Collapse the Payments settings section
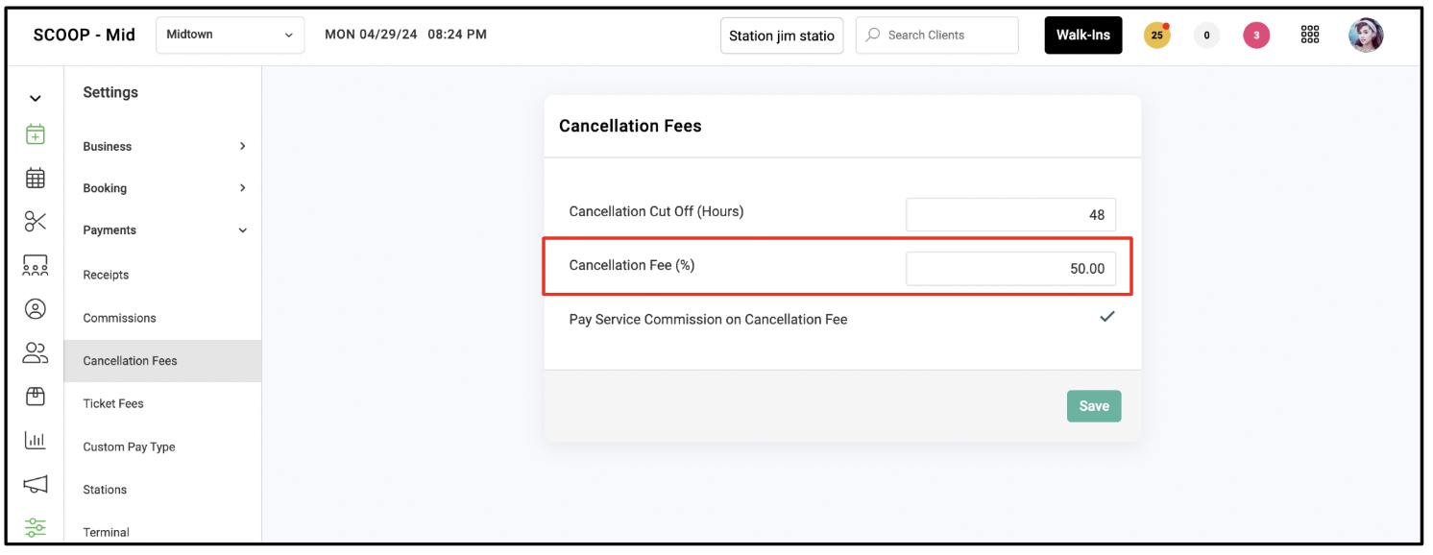The image size is (1433, 555). click(165, 230)
